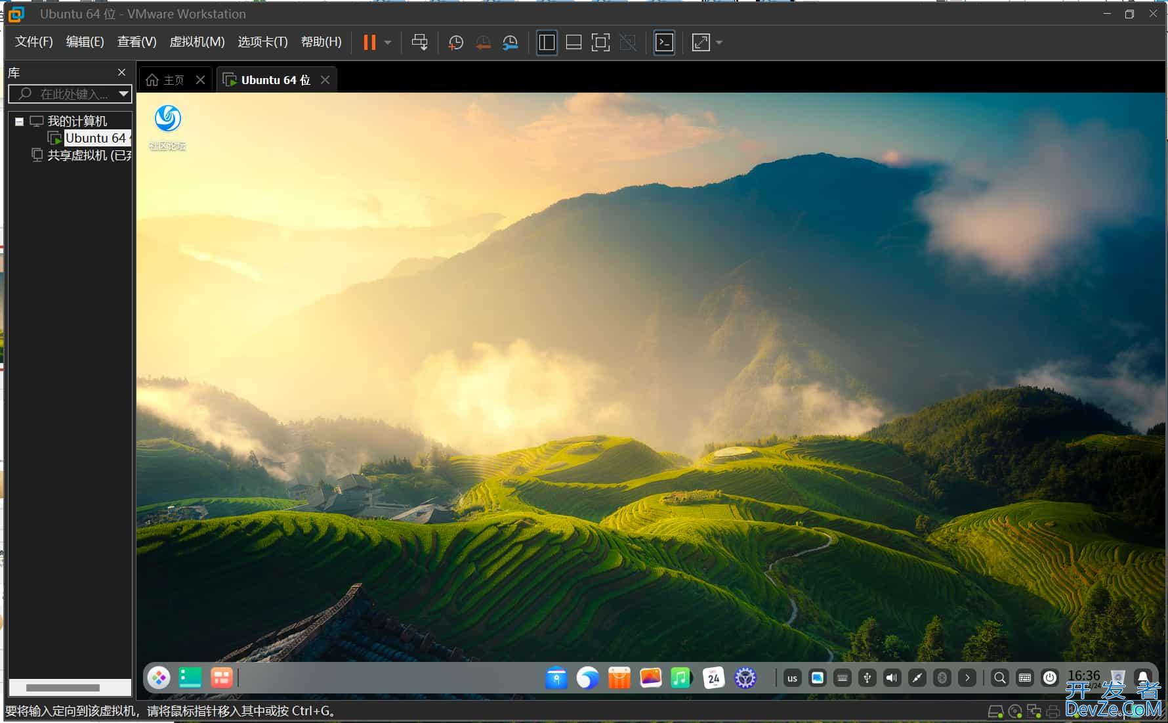
Task: Click the us keyboard layout tray indicator
Action: [792, 678]
